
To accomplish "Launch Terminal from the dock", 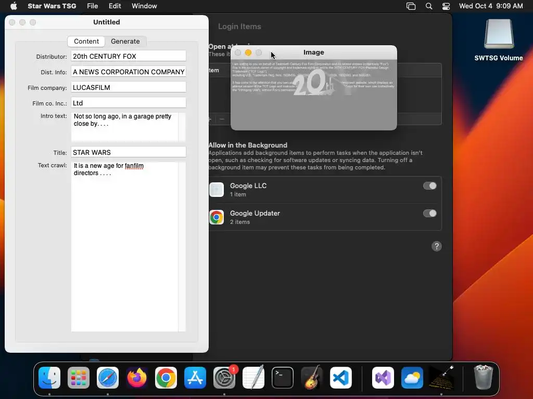I will pos(283,378).
